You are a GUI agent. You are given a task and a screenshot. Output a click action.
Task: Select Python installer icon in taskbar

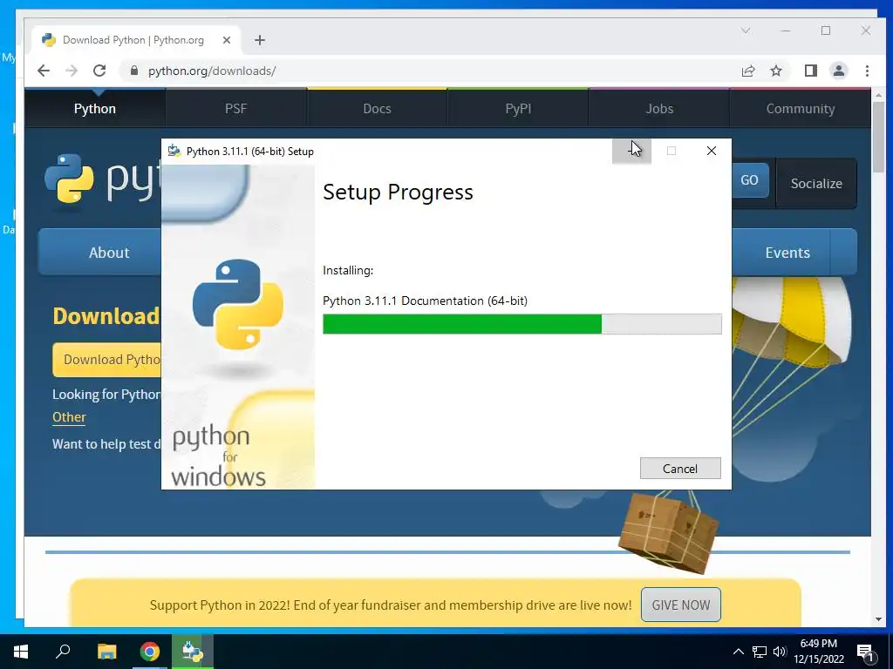tap(193, 652)
